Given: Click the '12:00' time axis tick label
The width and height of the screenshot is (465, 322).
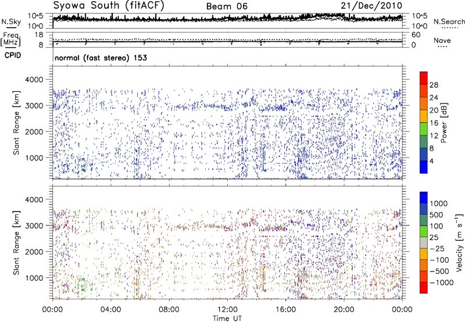Looking at the screenshot, I should [227, 310].
